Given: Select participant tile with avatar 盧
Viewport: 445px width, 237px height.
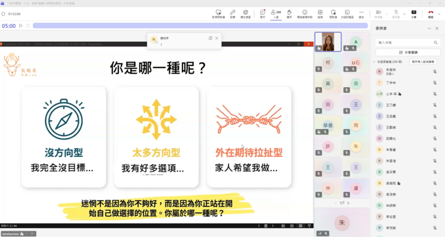Looking at the screenshot, I should (x=356, y=188).
